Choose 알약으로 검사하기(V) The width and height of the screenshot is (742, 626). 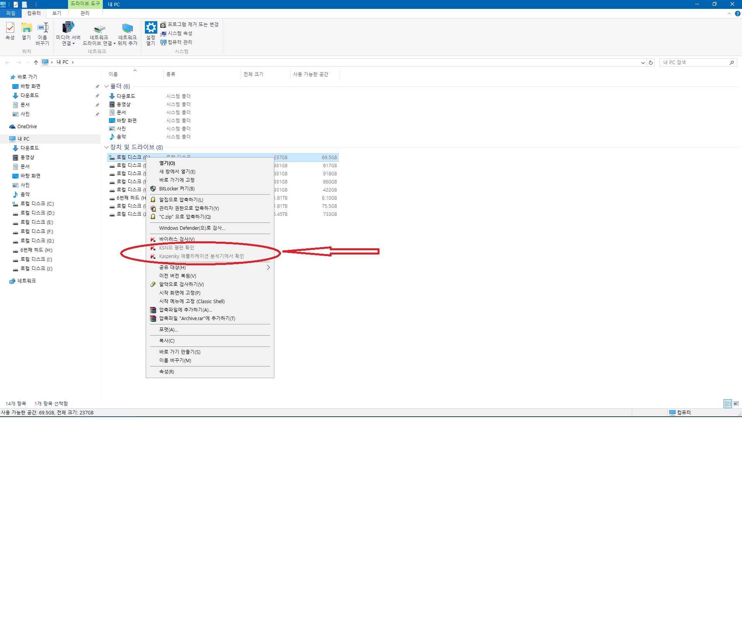tap(210, 285)
